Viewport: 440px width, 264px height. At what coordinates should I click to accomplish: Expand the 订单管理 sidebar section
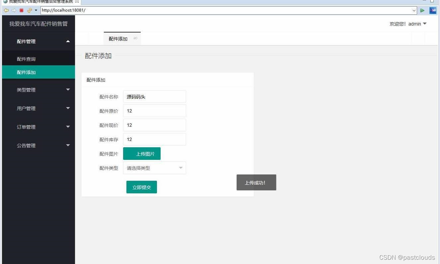[38, 127]
